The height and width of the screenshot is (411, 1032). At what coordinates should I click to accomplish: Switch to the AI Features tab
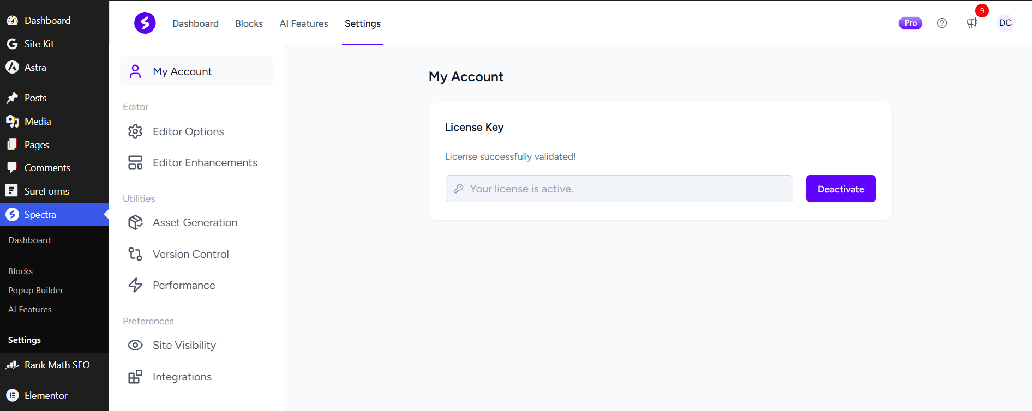(304, 23)
